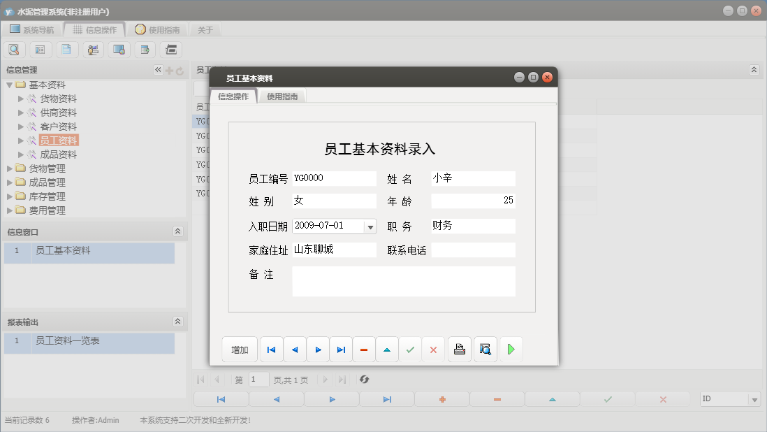Image resolution: width=767 pixels, height=432 pixels.
Task: Click the 联系电话 input field
Action: [473, 249]
